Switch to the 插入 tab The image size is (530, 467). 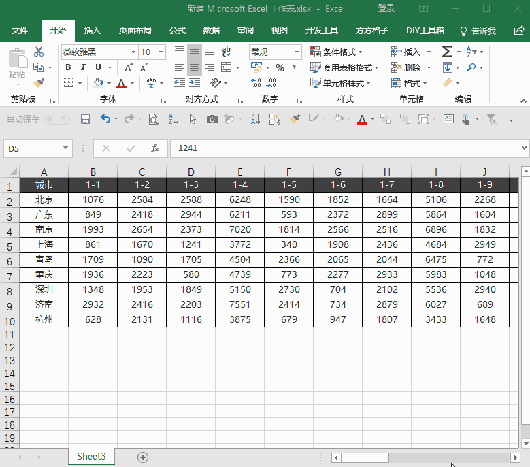click(93, 31)
